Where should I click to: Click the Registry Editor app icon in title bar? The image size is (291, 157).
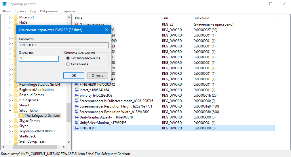pyautogui.click(x=4, y=4)
